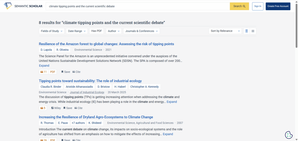The image size is (298, 141).
Task: Open the Fields of Study dropdown
Action: (52, 31)
